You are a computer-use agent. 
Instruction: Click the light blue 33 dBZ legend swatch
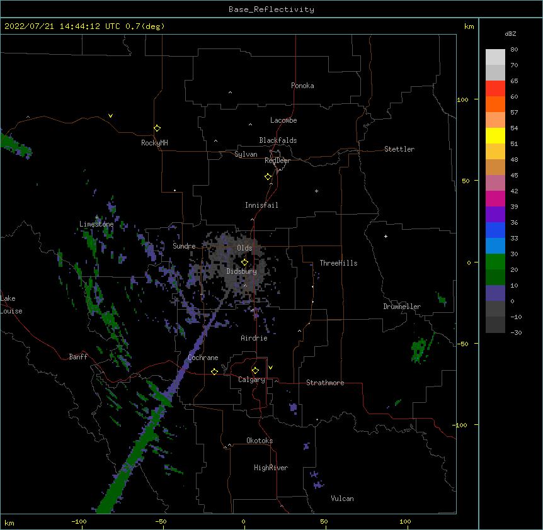[495, 245]
